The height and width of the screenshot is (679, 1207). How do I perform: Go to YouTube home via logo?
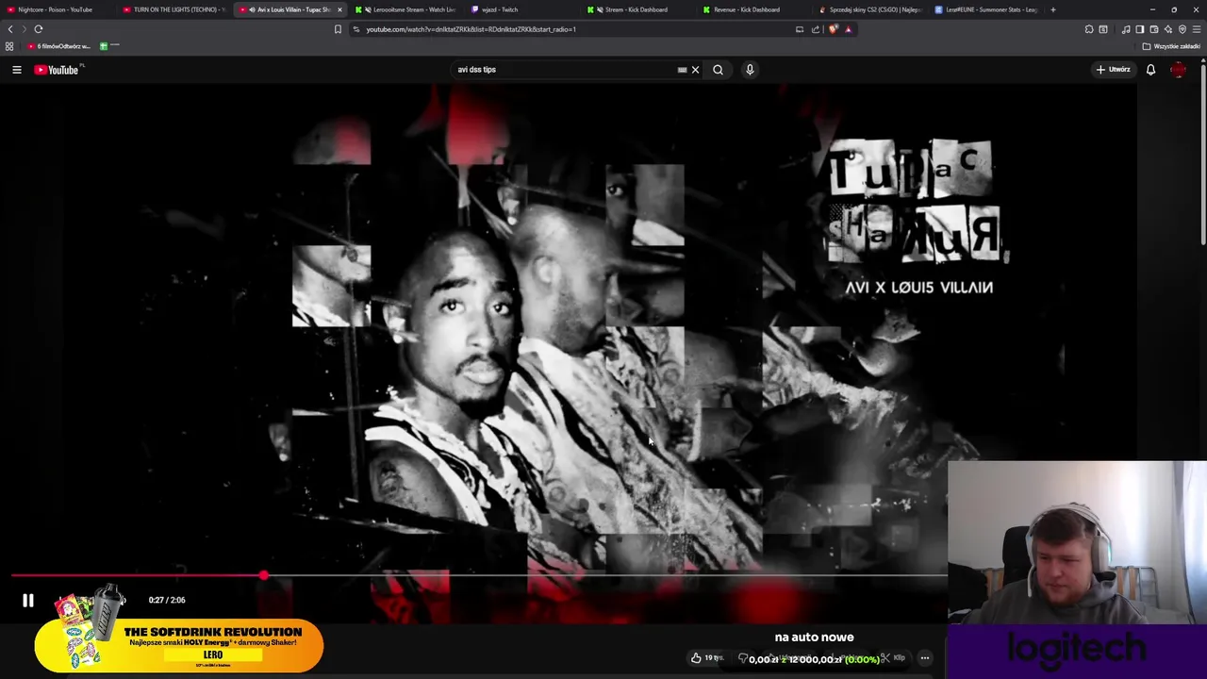[58, 70]
